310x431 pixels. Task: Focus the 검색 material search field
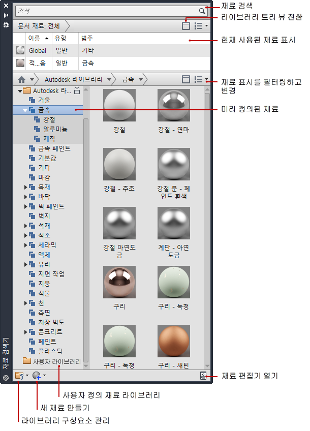point(111,11)
